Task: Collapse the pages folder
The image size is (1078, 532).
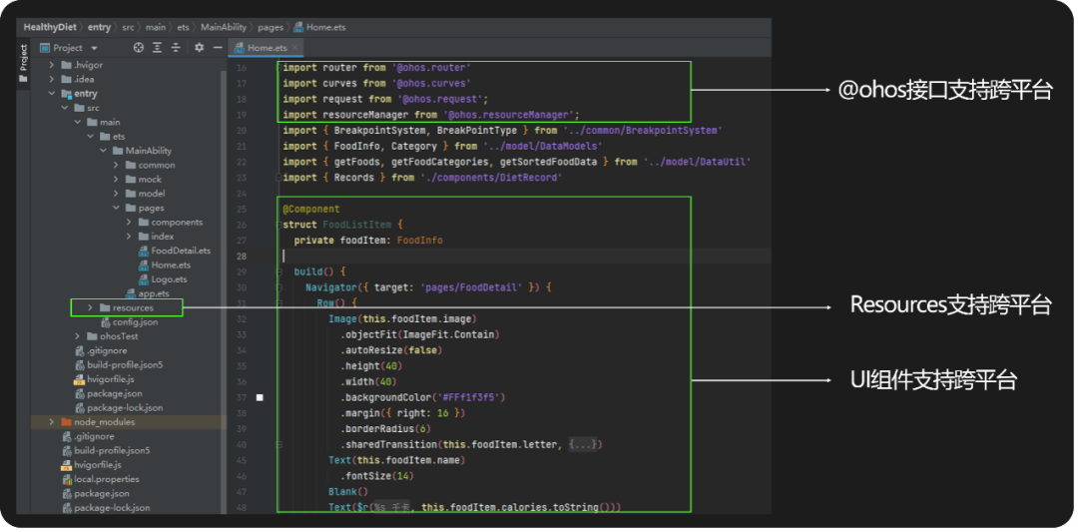Action: [116, 208]
